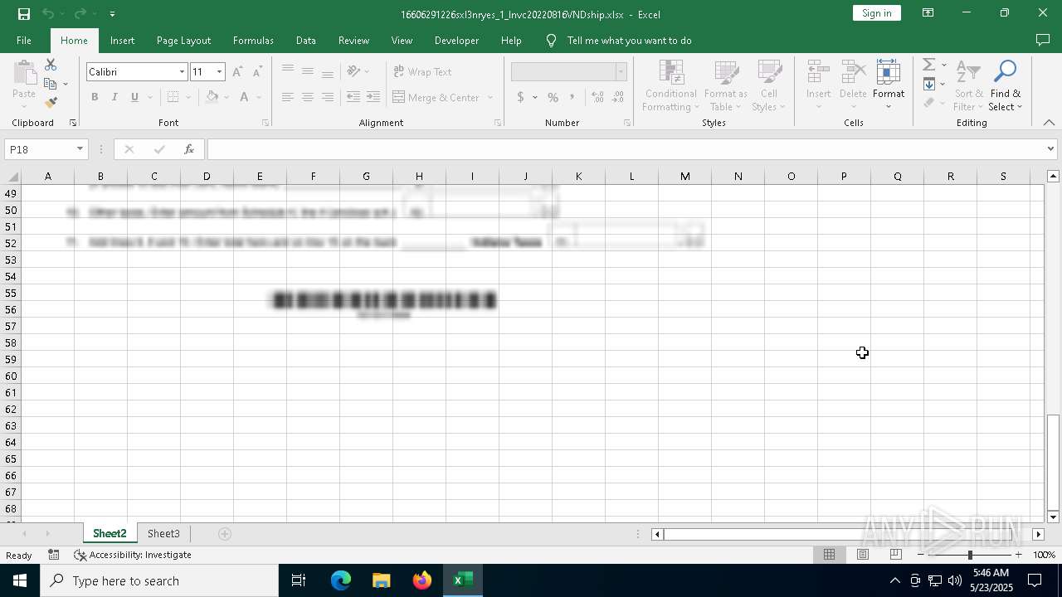
Task: Switch to Sheet3 tab
Action: pyautogui.click(x=163, y=533)
